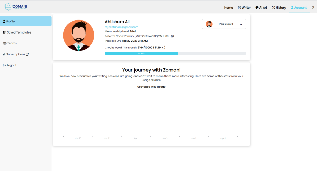317x171 pixels.
Task: Open the Writer page
Action: pos(244,8)
